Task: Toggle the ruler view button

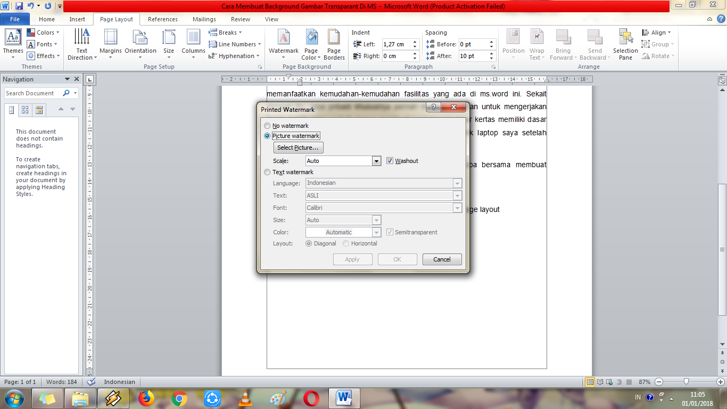Action: click(722, 81)
